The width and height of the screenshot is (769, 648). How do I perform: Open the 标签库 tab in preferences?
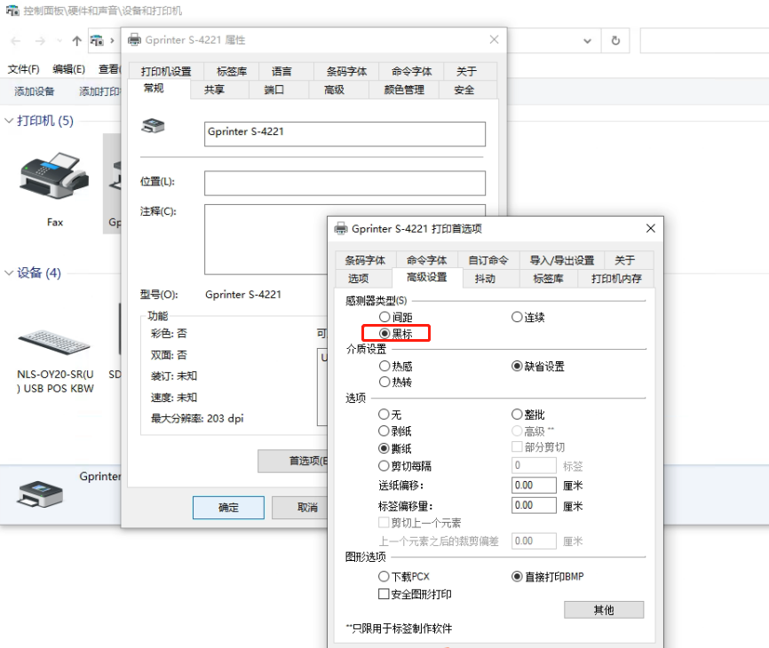click(548, 279)
